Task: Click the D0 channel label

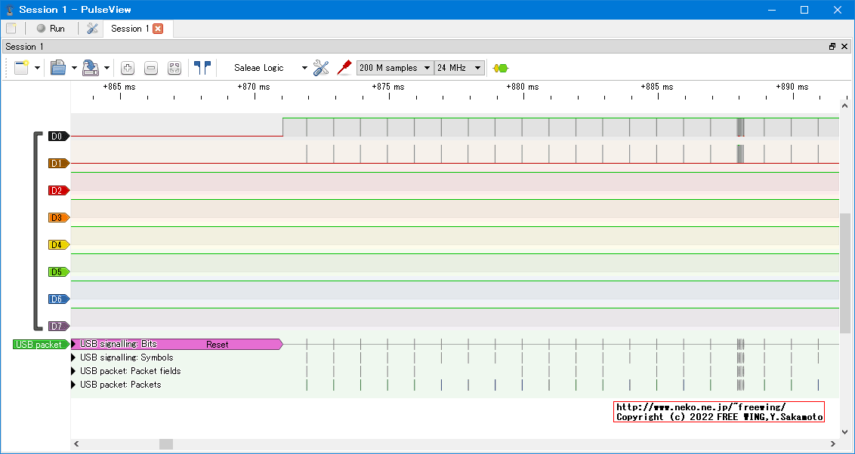Action: pyautogui.click(x=58, y=137)
